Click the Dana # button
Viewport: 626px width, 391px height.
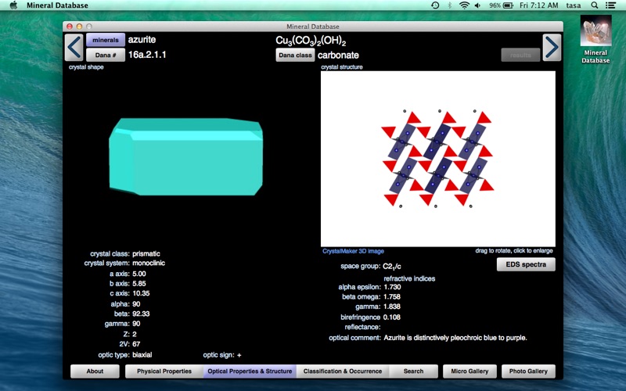(x=106, y=55)
